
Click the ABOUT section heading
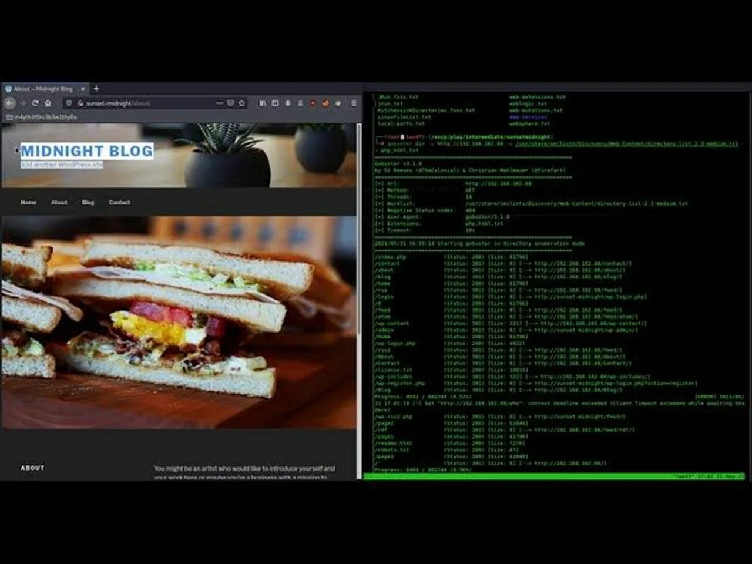(32, 468)
